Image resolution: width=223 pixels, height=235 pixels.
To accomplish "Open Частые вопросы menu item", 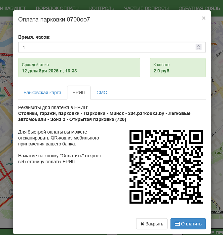I will (x=146, y=8).
